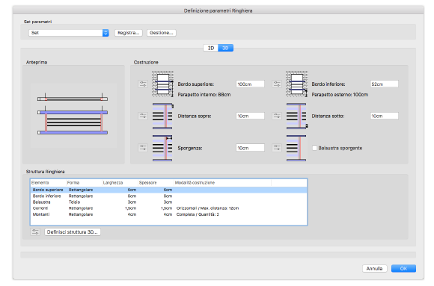Enable the Balaustra sporgente checkbox

coord(315,148)
